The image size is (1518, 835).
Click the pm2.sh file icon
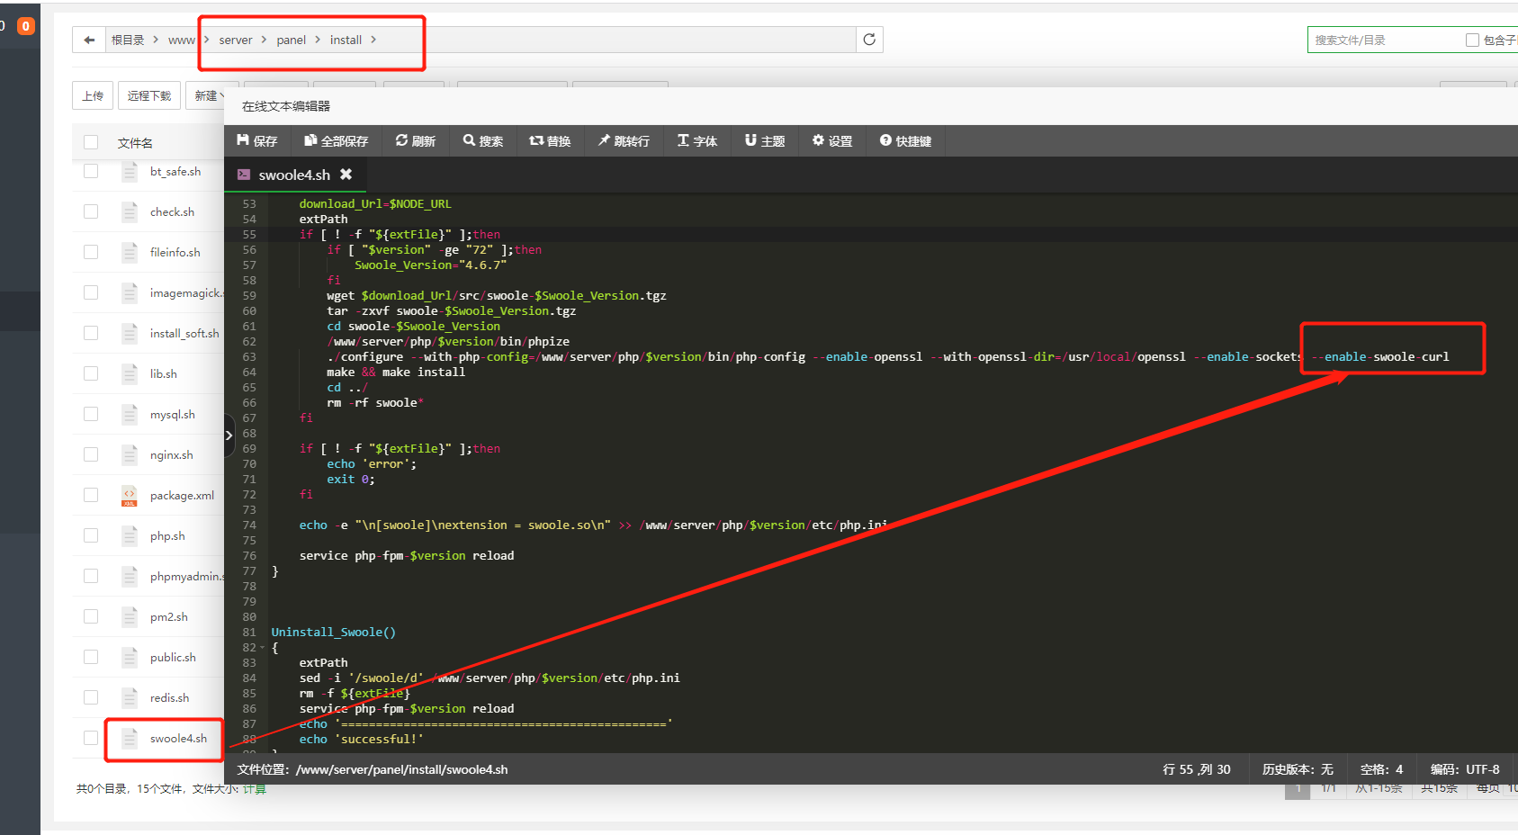(x=130, y=616)
